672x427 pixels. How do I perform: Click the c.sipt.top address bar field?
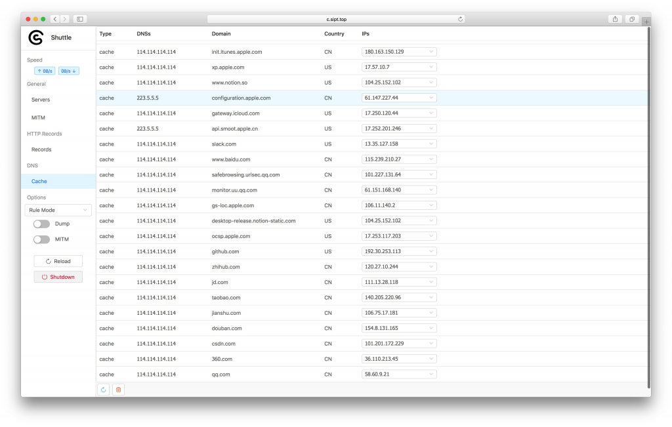[x=336, y=19]
